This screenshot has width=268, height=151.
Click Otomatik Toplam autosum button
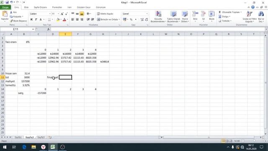click(230, 12)
